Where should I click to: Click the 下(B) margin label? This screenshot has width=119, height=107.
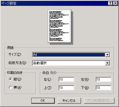[x=85, y=88]
